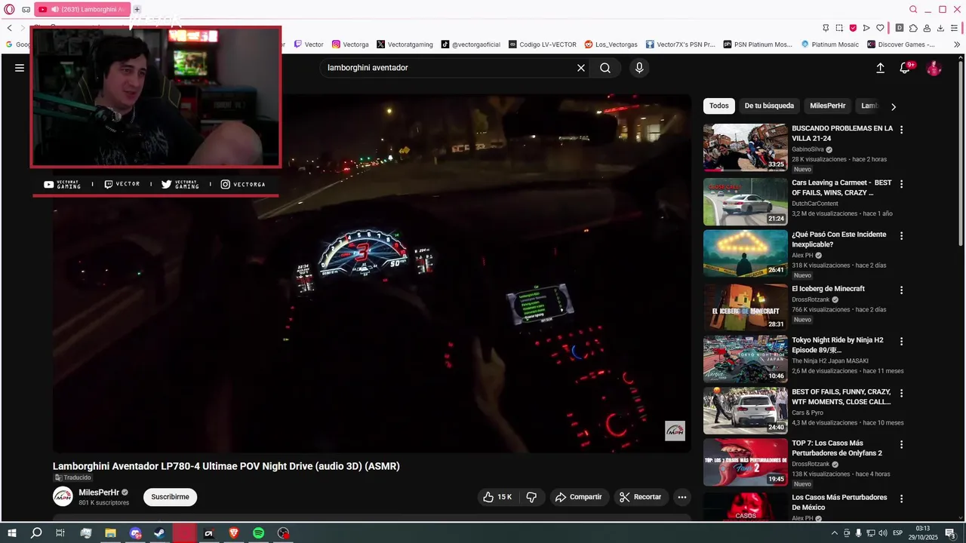The width and height of the screenshot is (966, 543).
Task: Show hidden system tray icons
Action: click(834, 533)
